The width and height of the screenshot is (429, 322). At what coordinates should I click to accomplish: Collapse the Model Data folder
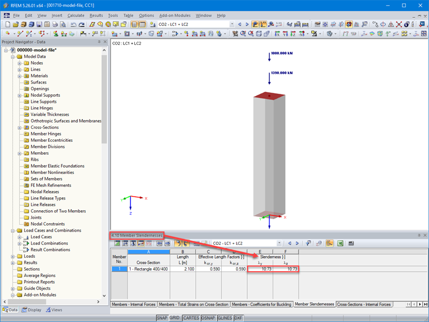tap(12, 56)
